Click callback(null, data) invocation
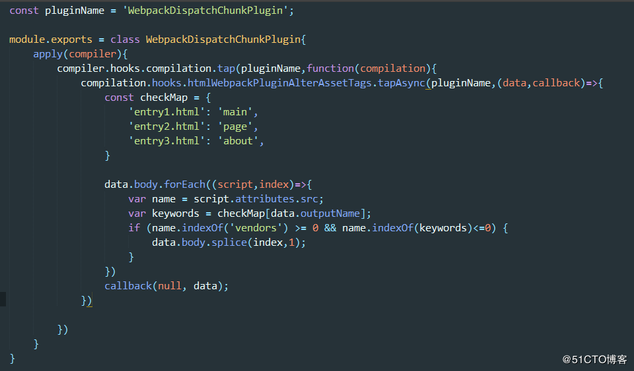This screenshot has height=371, width=634. 166,286
